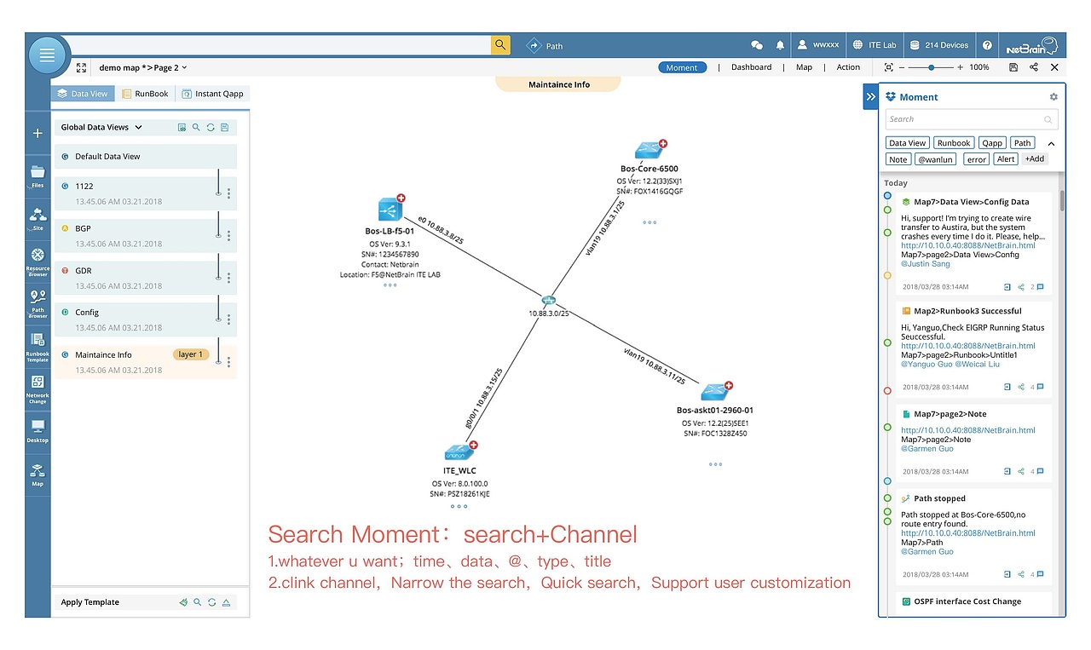1091x650 pixels.
Task: Click the yellow search magnifier button
Action: pos(500,45)
